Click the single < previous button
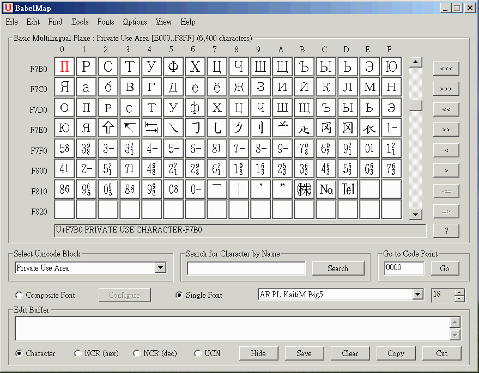The image size is (479, 373). click(x=446, y=150)
